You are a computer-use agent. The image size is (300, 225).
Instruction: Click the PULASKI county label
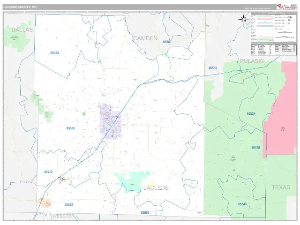[252, 61]
